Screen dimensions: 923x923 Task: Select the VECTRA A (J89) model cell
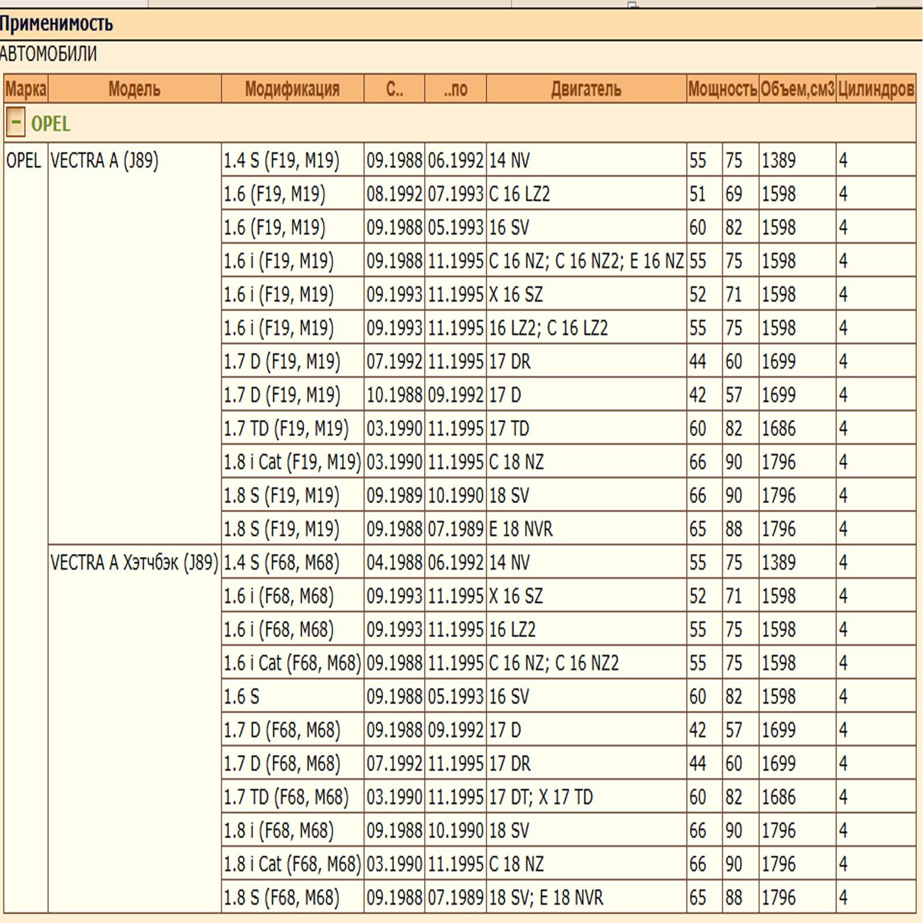[x=104, y=160]
